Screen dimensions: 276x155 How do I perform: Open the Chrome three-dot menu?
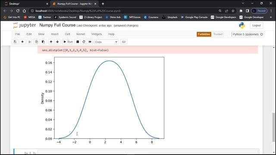[x=271, y=11]
